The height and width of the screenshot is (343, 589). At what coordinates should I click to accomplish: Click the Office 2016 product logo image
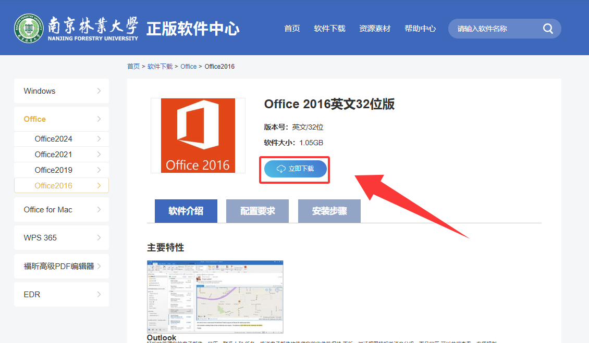[198, 135]
